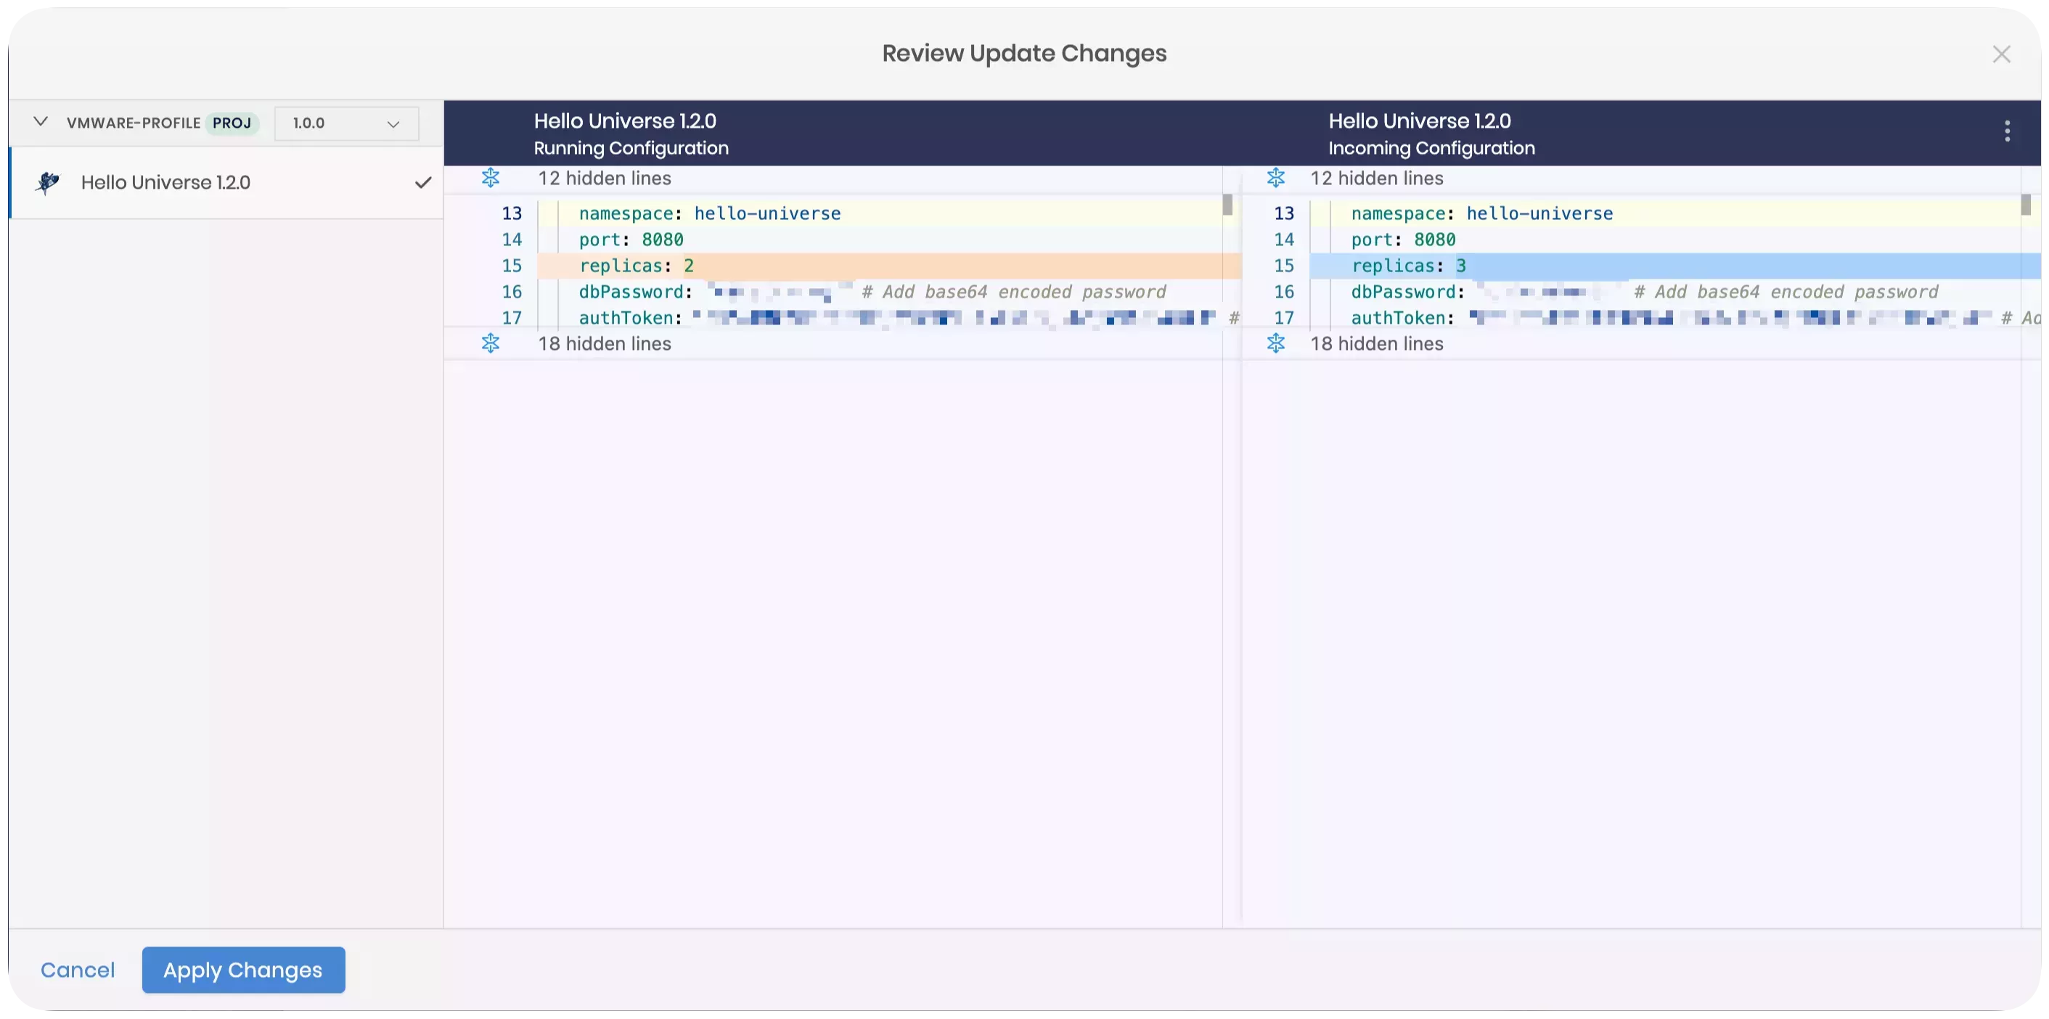This screenshot has height=1019, width=2049.
Task: Open the 1.0.0 version dropdown
Action: click(346, 123)
